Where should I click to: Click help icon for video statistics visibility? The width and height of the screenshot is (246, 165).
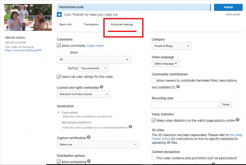238,120
